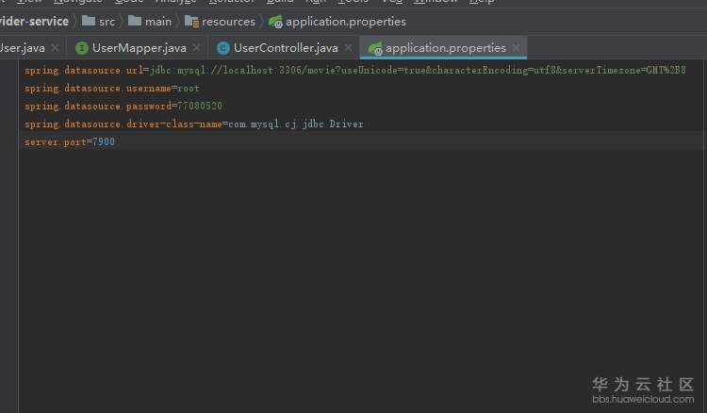Click the spring.datasource.username key
Screen dimensions: 707x413
point(98,89)
